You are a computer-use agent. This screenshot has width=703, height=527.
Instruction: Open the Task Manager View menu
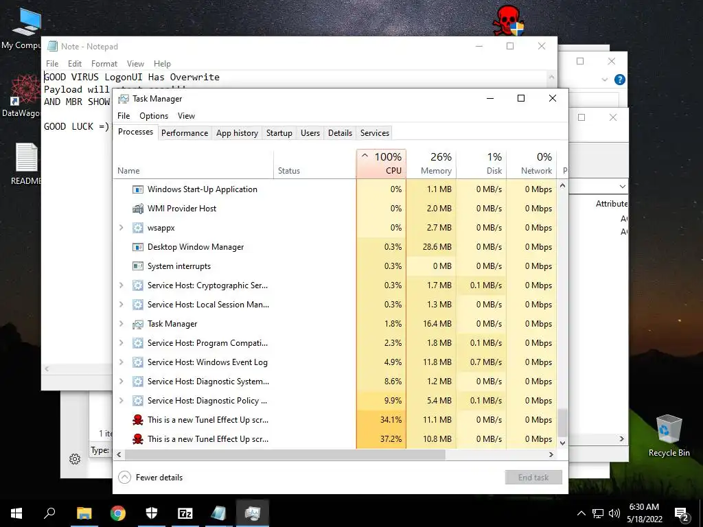186,115
